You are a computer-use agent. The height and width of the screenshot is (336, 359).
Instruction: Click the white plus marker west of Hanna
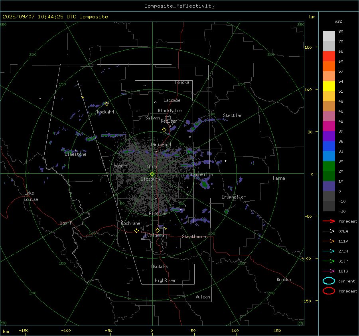(x=225, y=161)
